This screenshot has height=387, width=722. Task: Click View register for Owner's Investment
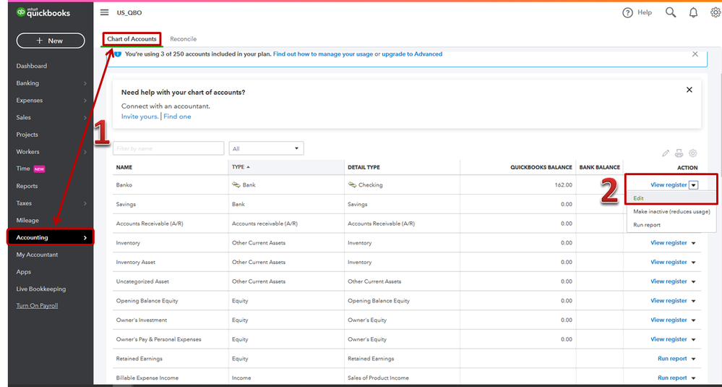pyautogui.click(x=669, y=320)
